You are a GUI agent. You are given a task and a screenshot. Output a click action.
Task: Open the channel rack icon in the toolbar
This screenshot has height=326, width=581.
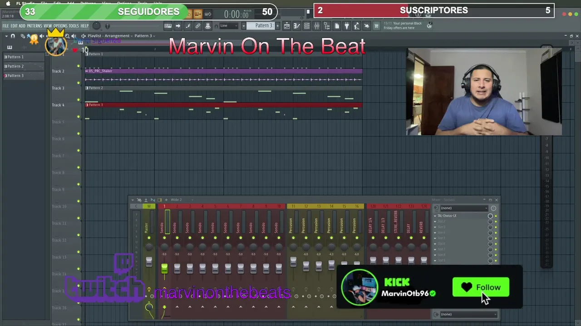tap(307, 26)
